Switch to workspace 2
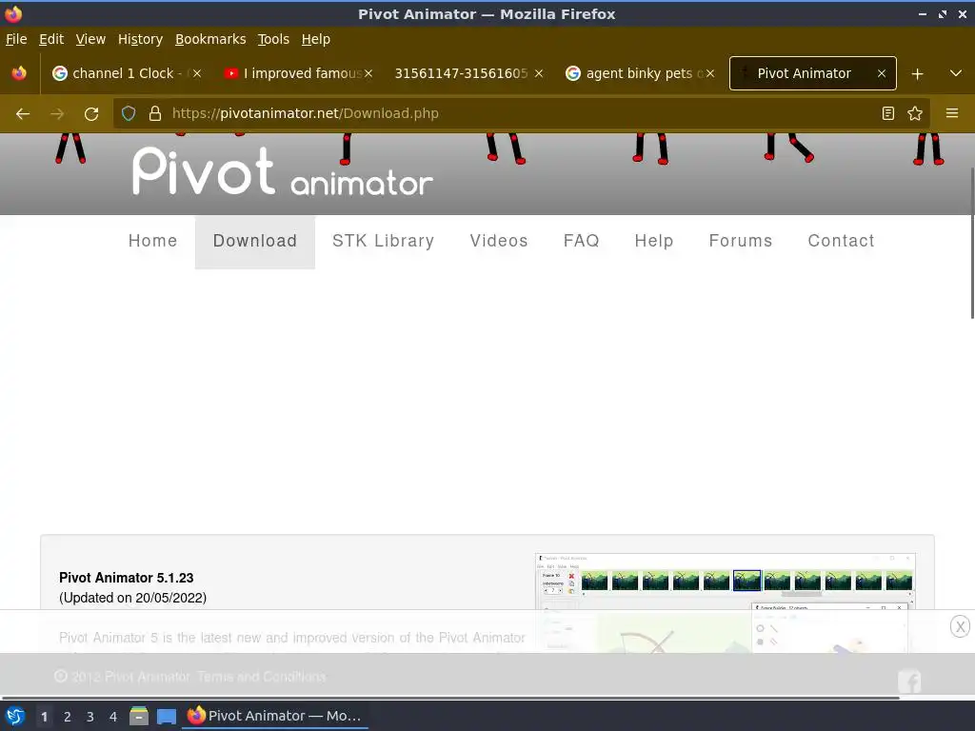The width and height of the screenshot is (975, 731). (x=68, y=717)
